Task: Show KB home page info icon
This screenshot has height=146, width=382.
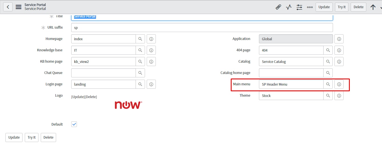Action: (151, 62)
